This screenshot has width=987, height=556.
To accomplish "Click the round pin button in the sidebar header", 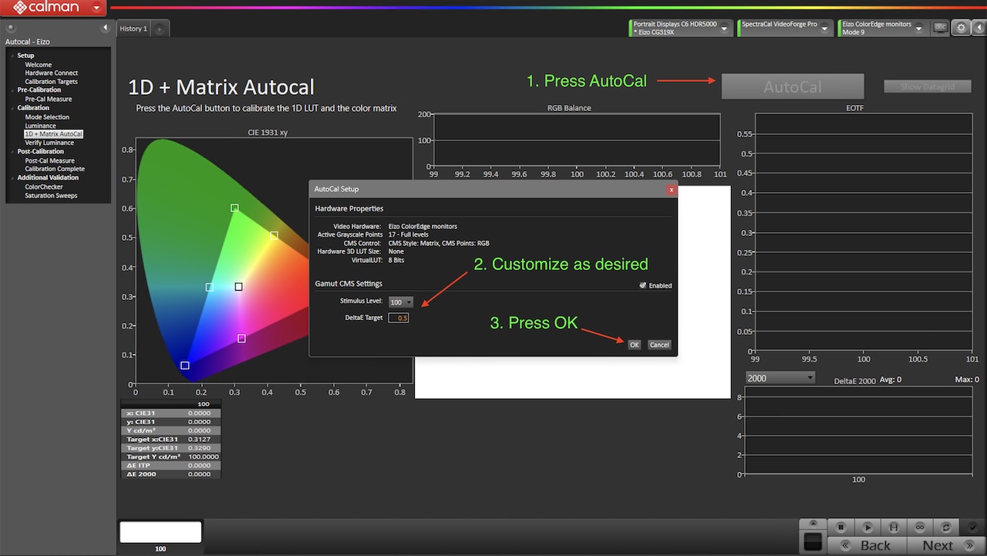I will (11, 28).
